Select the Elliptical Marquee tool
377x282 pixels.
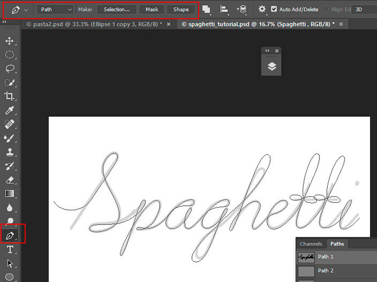tap(9, 55)
